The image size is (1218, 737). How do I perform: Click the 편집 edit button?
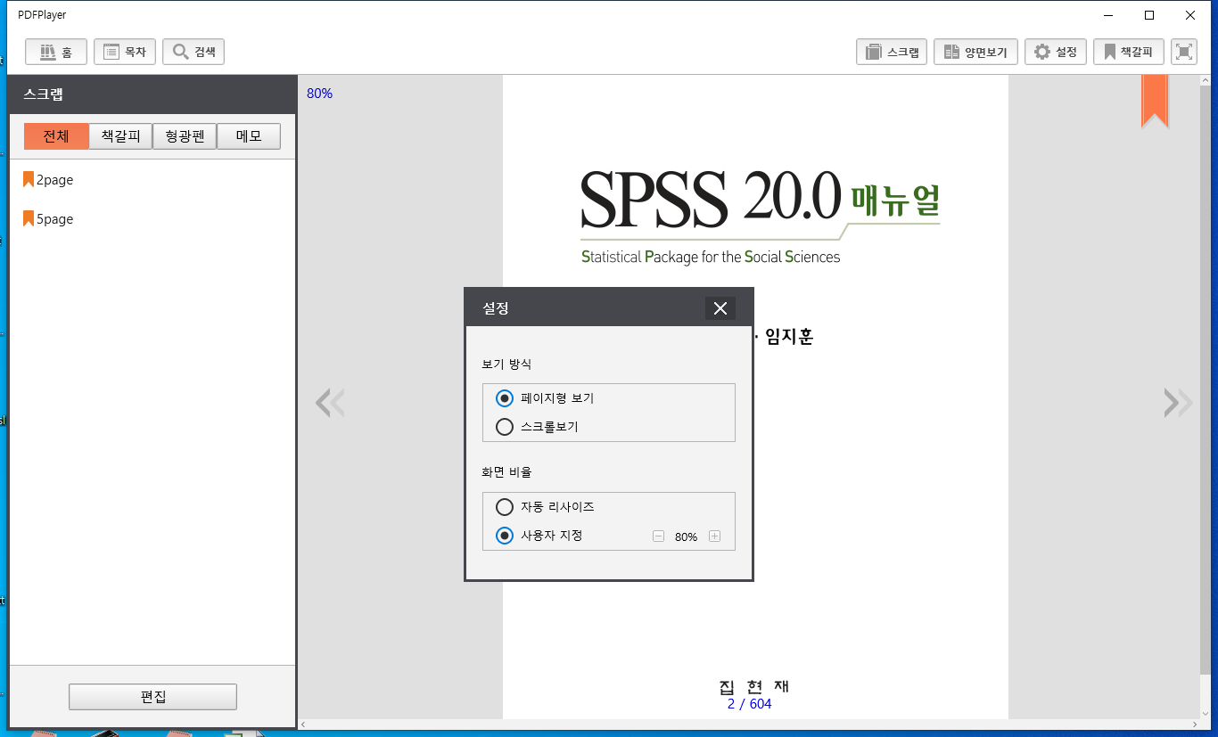click(152, 697)
